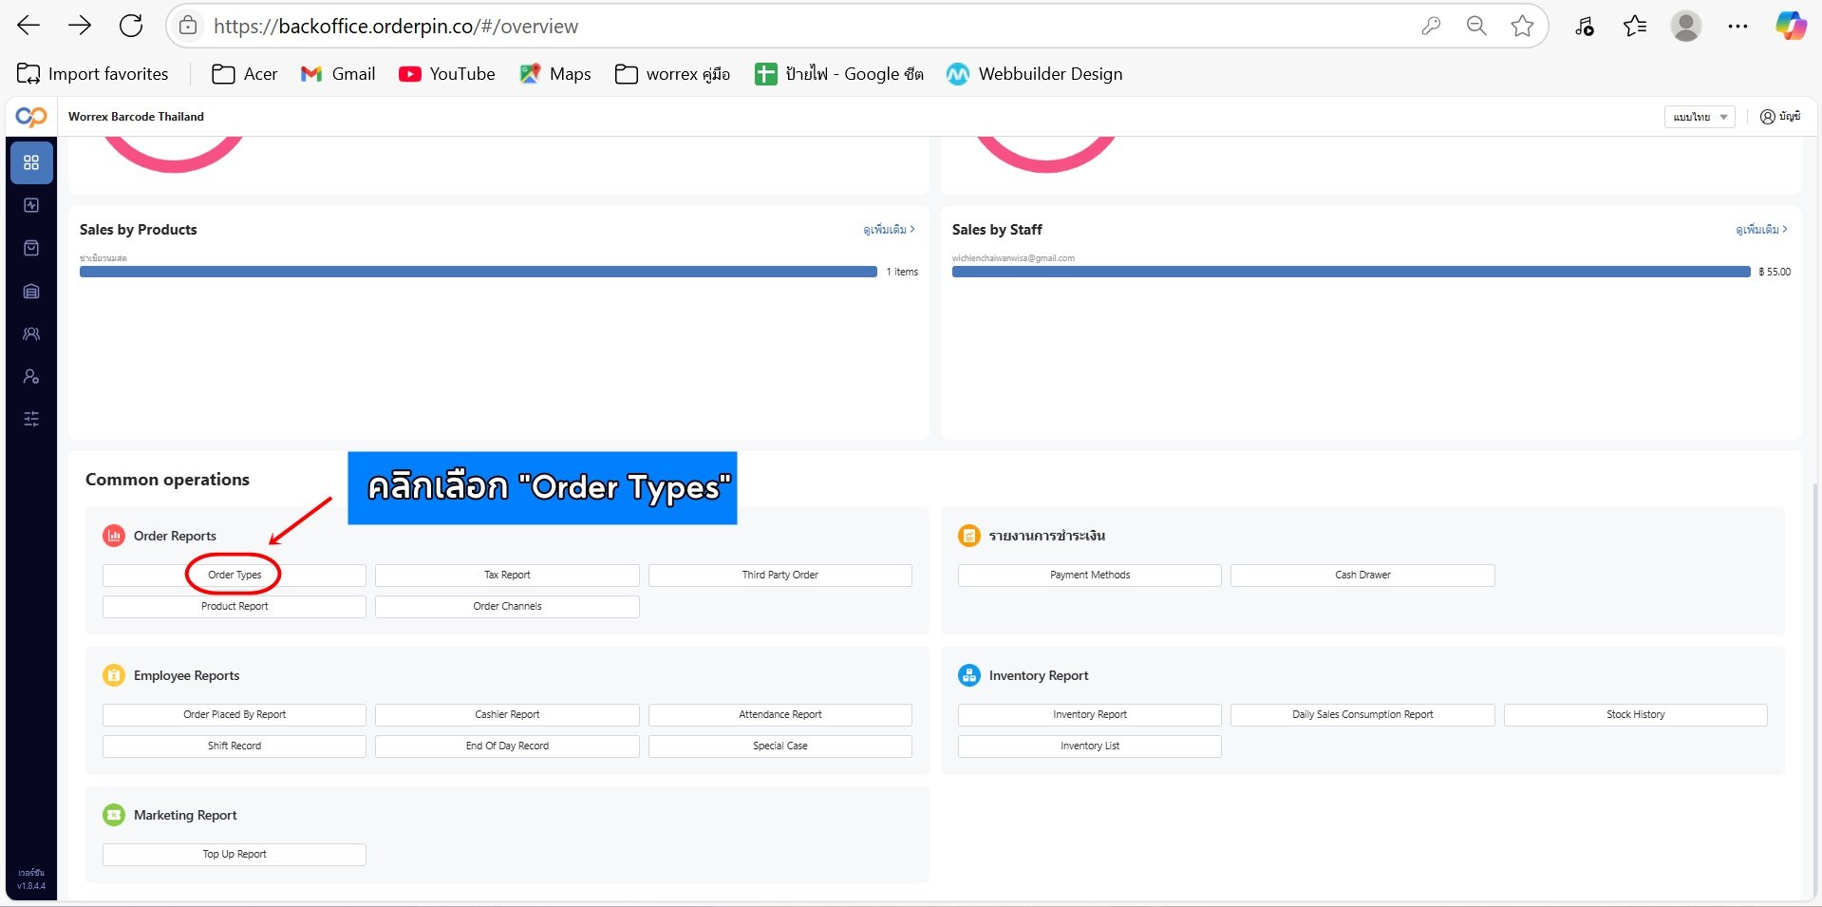Open Daily Sales Consumption Report
The height and width of the screenshot is (907, 1822).
[1362, 714]
